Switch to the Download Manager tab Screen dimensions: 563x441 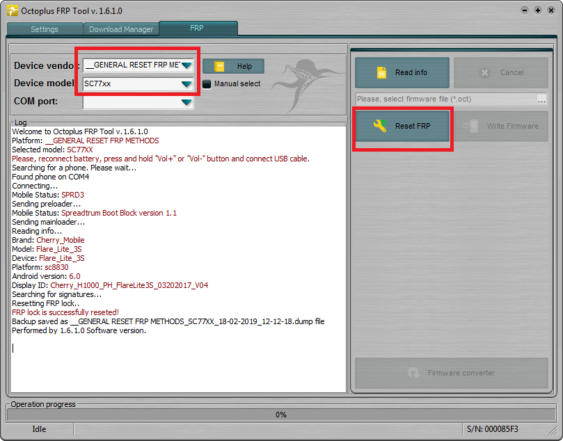point(121,29)
